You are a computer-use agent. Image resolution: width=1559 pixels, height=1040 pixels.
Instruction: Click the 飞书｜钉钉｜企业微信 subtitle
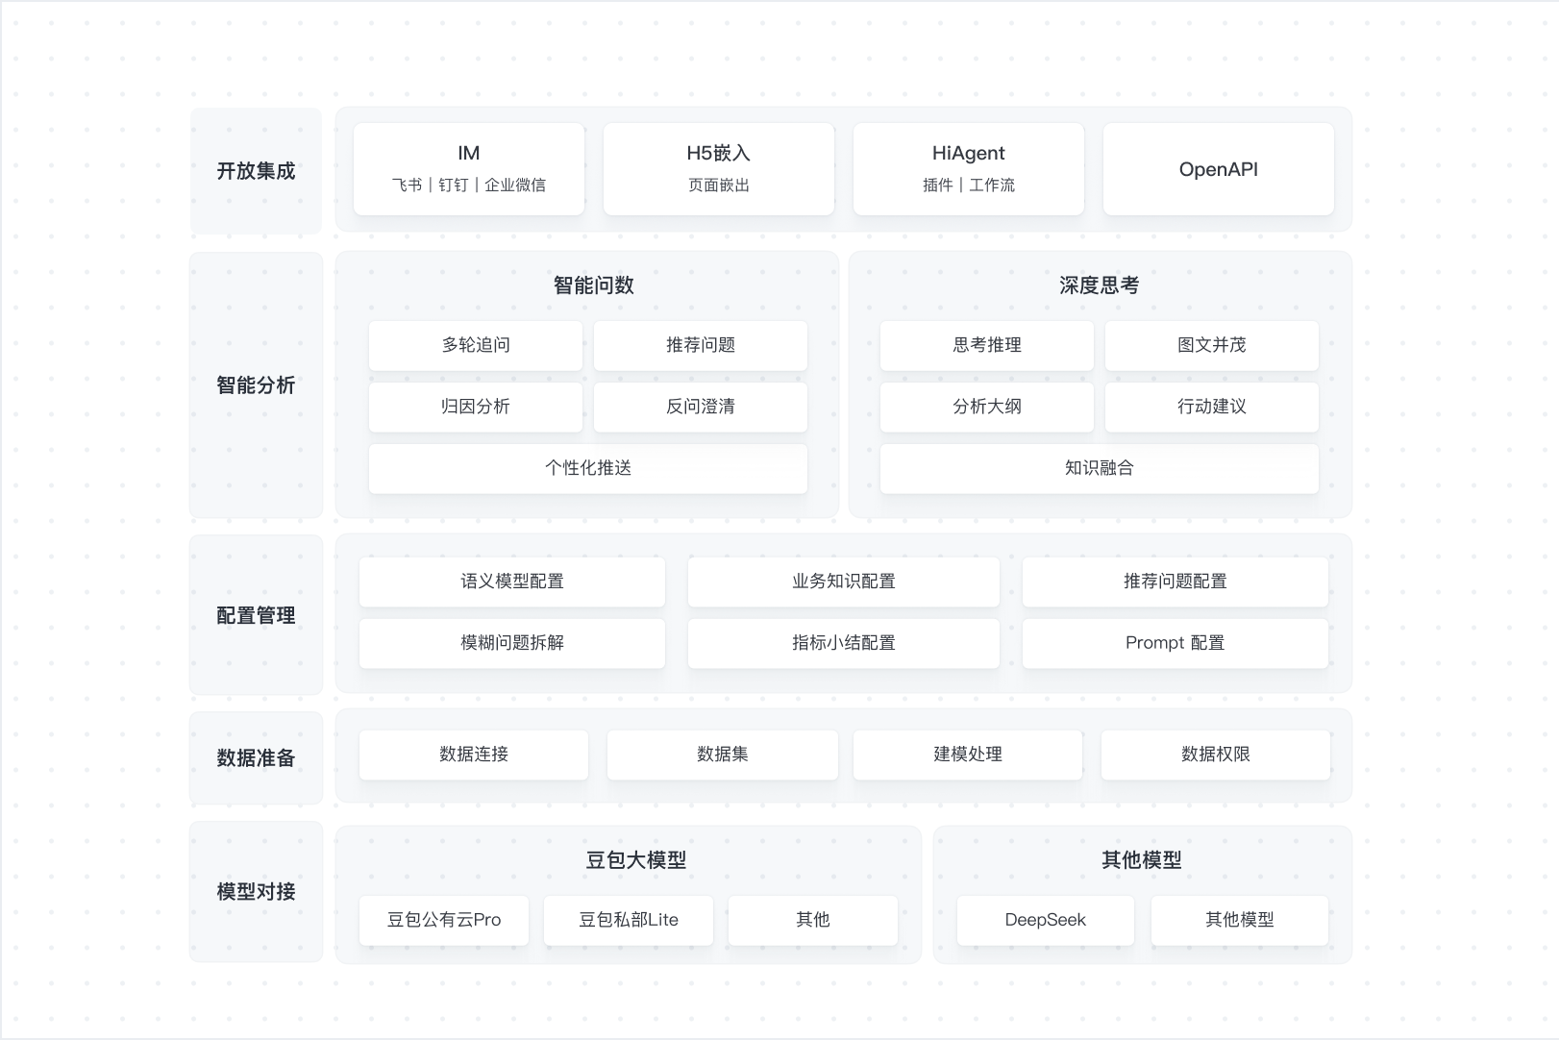coord(469,186)
